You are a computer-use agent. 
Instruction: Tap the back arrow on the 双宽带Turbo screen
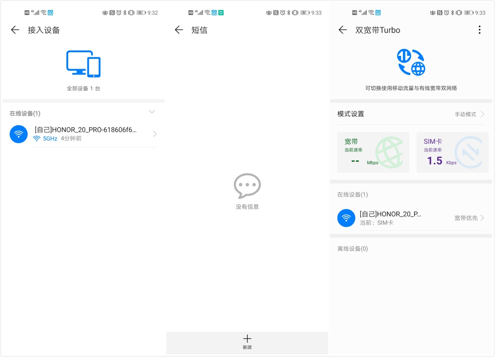342,30
